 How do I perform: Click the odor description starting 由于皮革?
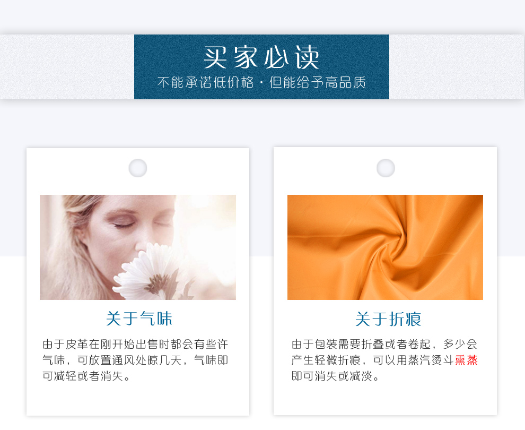(x=135, y=360)
